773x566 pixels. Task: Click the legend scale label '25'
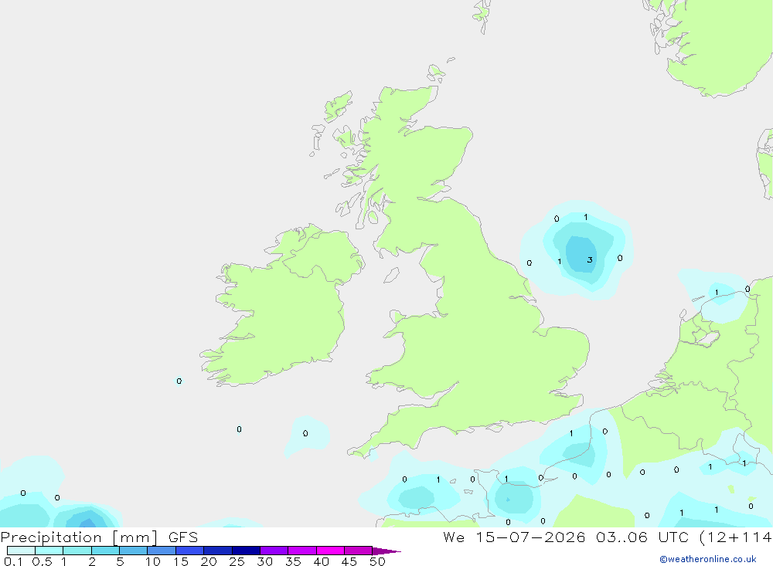237,561
